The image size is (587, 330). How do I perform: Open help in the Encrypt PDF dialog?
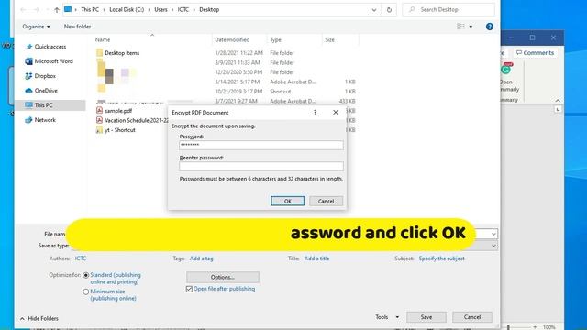(315, 112)
